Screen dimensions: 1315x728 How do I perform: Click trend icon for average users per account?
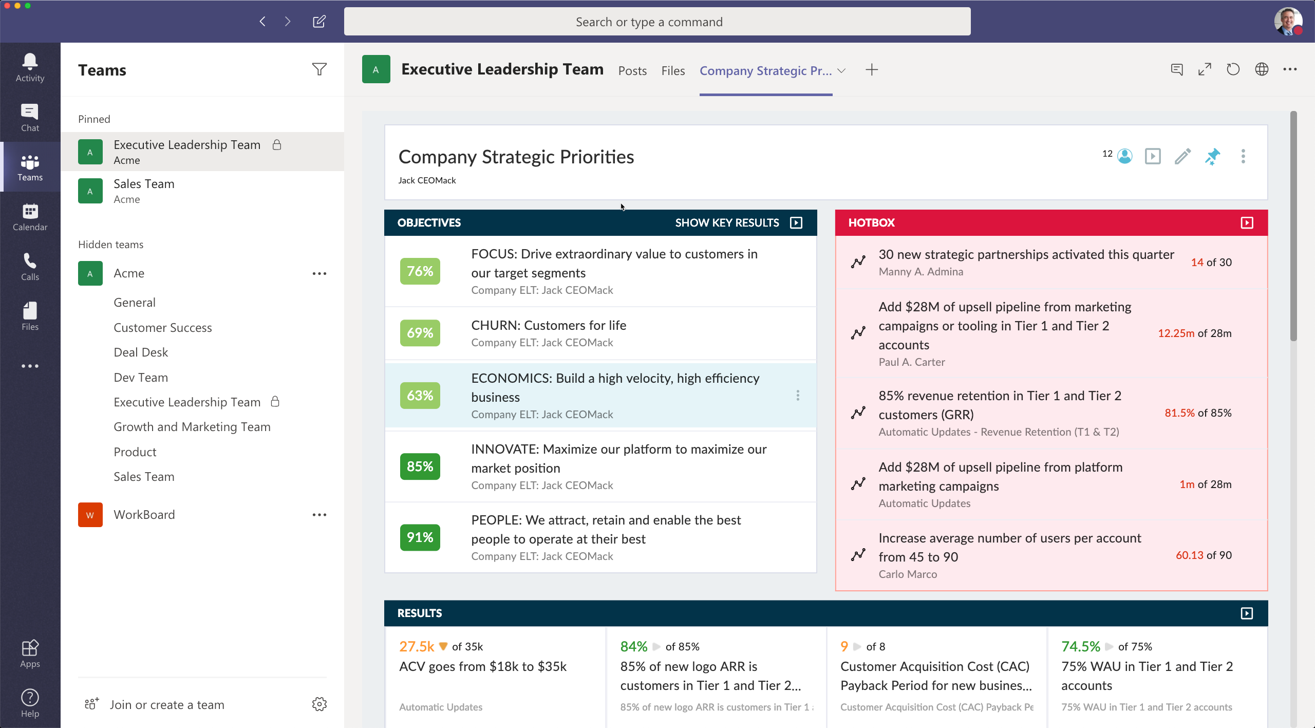tap(858, 555)
